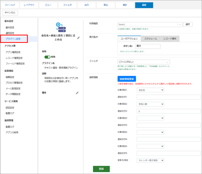The width and height of the screenshot is (202, 174).
Task: Open the フィールド top tab
Action: (10, 5)
